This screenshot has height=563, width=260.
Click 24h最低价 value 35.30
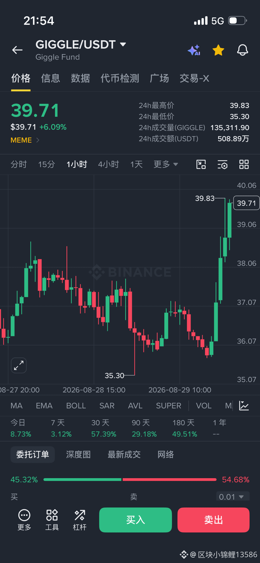pyautogui.click(x=239, y=116)
